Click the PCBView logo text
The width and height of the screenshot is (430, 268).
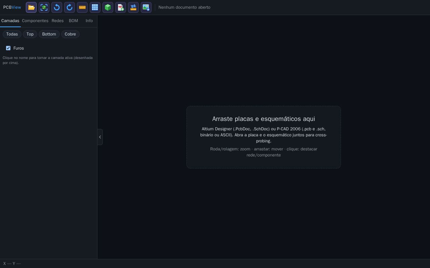click(12, 7)
